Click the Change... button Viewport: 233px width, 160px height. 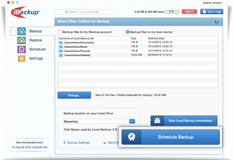(x=74, y=95)
